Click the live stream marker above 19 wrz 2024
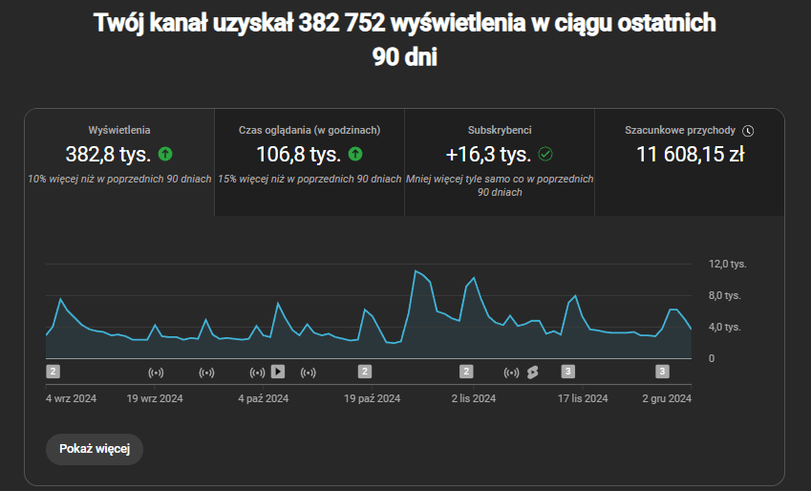This screenshot has height=491, width=811. 156,372
